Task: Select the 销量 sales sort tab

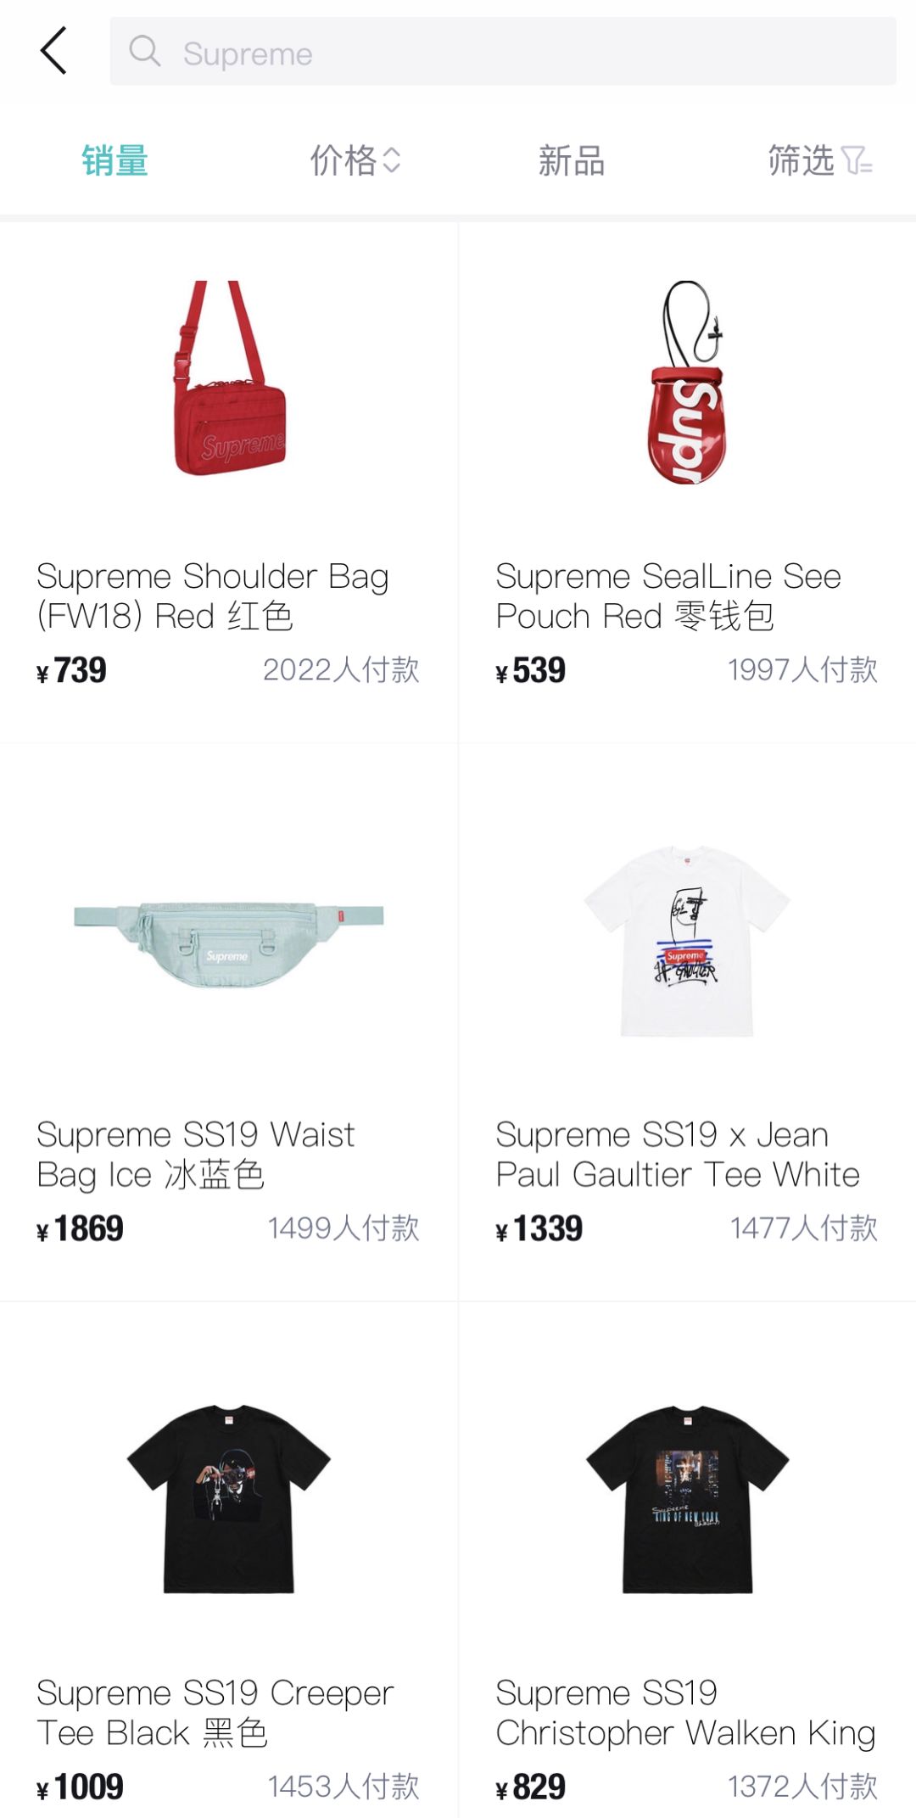Action: (114, 160)
